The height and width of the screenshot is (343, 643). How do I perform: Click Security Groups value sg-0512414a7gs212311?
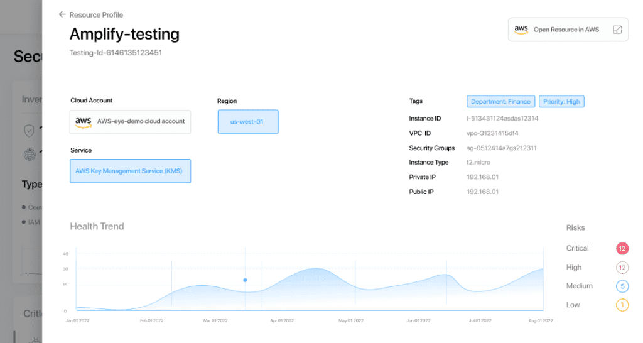click(502, 148)
